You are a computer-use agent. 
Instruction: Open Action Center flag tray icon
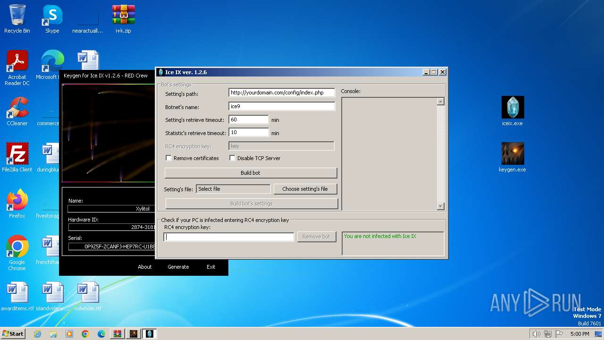(559, 334)
